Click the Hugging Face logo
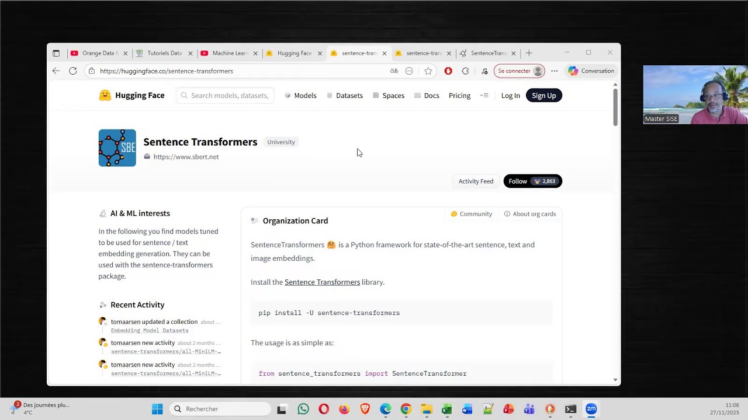The width and height of the screenshot is (748, 420). [131, 96]
